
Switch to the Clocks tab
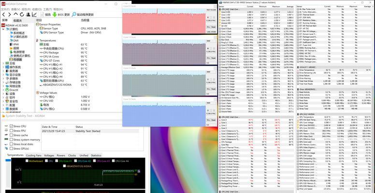(x=72, y=155)
